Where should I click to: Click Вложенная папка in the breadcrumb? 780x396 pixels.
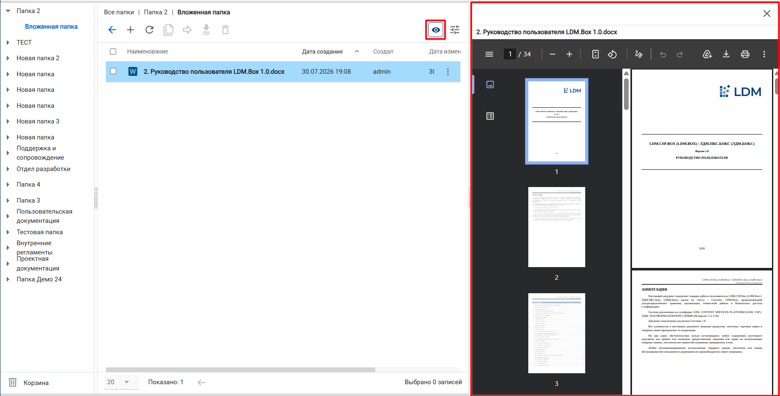(204, 12)
